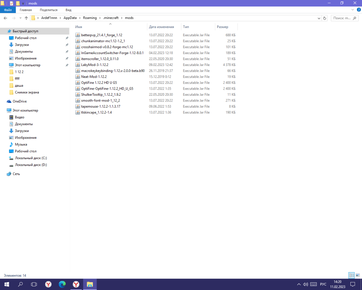This screenshot has width=362, height=290.
Task: Select file OptiFine-OptiFine-1.12.2_HD_U_G5
Action: [x=107, y=88]
